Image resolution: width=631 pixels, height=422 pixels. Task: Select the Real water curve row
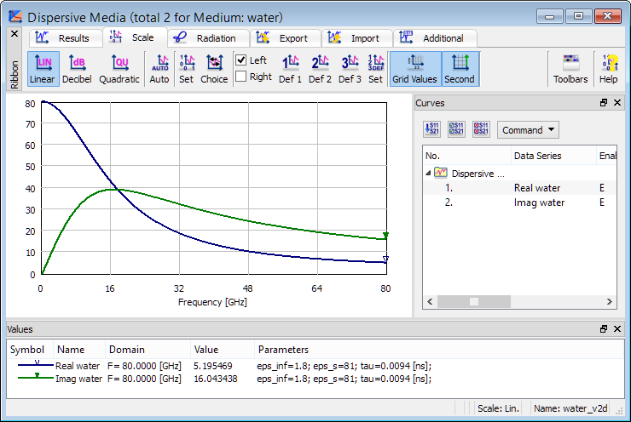click(x=519, y=188)
